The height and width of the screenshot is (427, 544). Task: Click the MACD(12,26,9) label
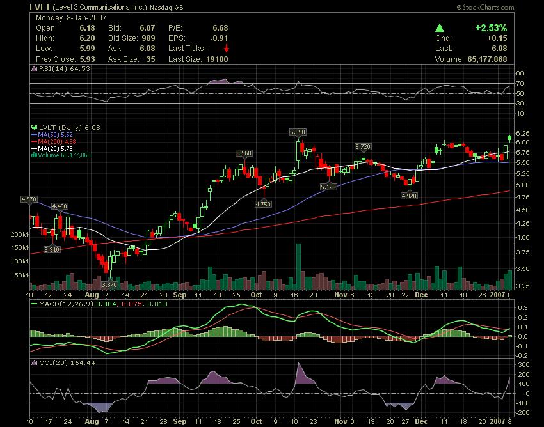67,304
